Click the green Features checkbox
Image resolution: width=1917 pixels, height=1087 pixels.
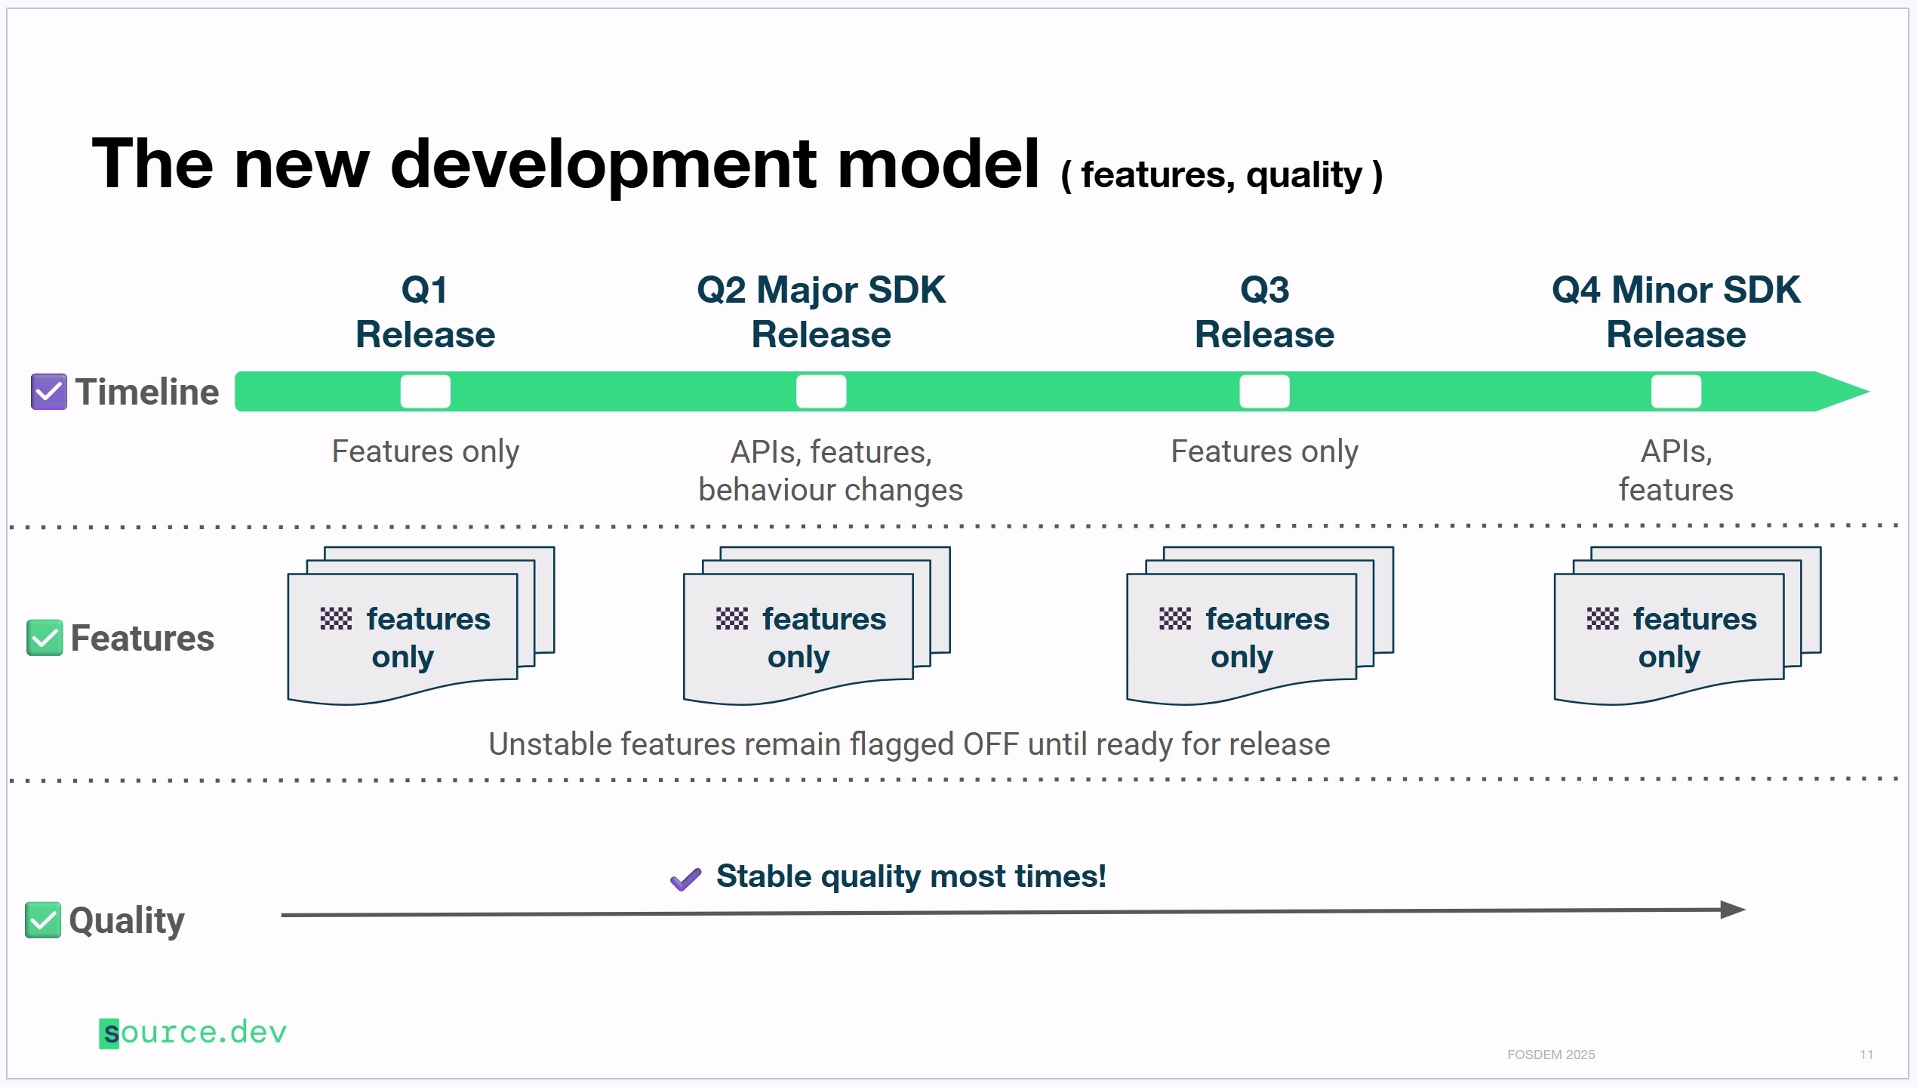click(x=45, y=639)
